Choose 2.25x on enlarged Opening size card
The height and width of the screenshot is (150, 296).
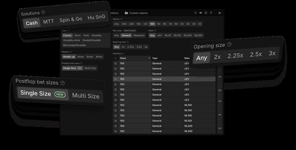235,56
